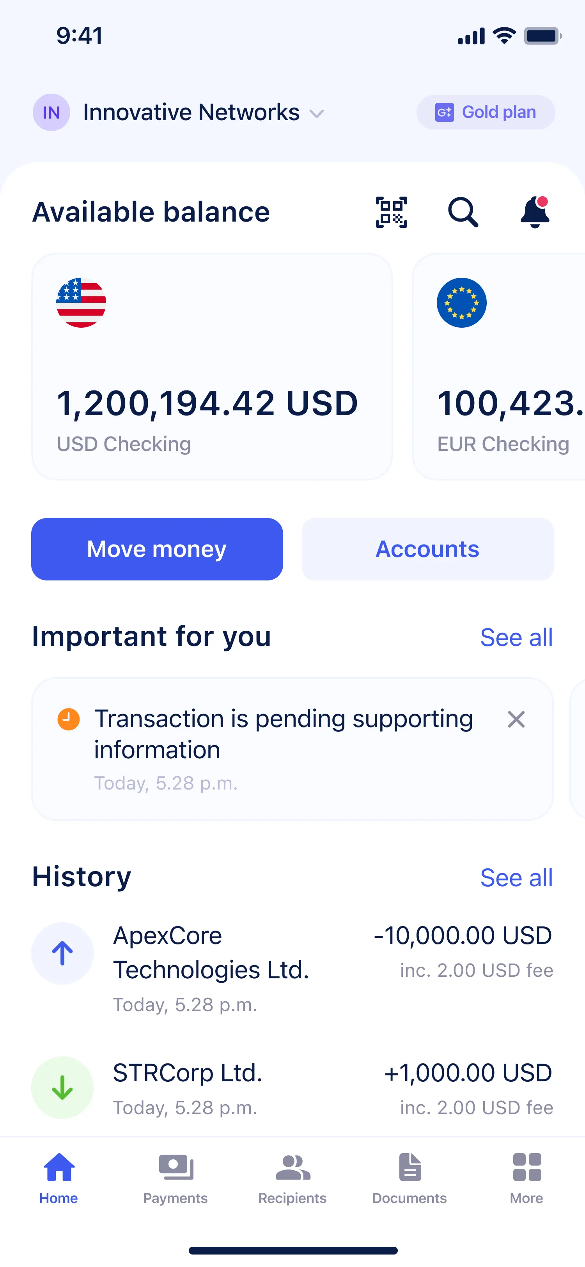Screen dimensions: 585x1267
Task: Tap the Accounts button
Action: 428,549
